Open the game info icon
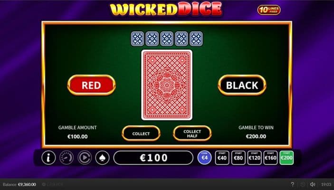This screenshot has height=190, width=334. pyautogui.click(x=48, y=158)
